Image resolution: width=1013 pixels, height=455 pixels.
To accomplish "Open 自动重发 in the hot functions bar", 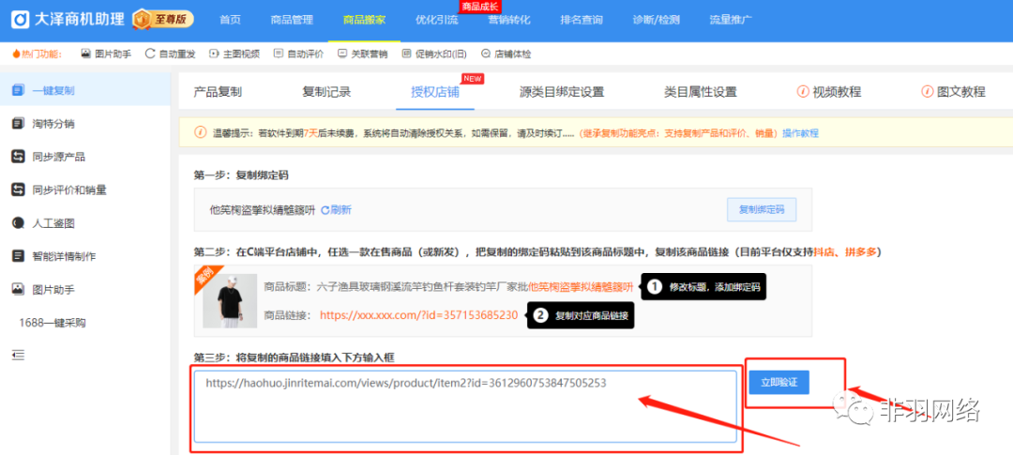I will (x=170, y=53).
